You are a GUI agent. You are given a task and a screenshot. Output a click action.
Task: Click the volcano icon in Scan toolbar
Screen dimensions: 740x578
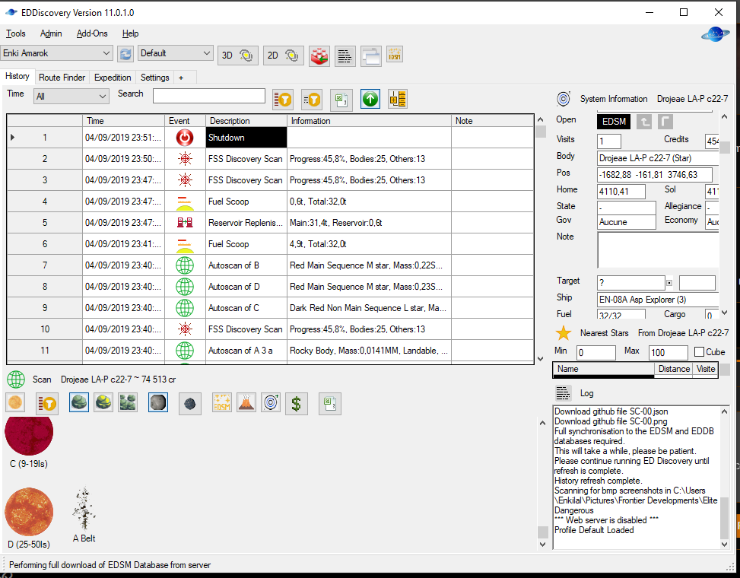[246, 402]
